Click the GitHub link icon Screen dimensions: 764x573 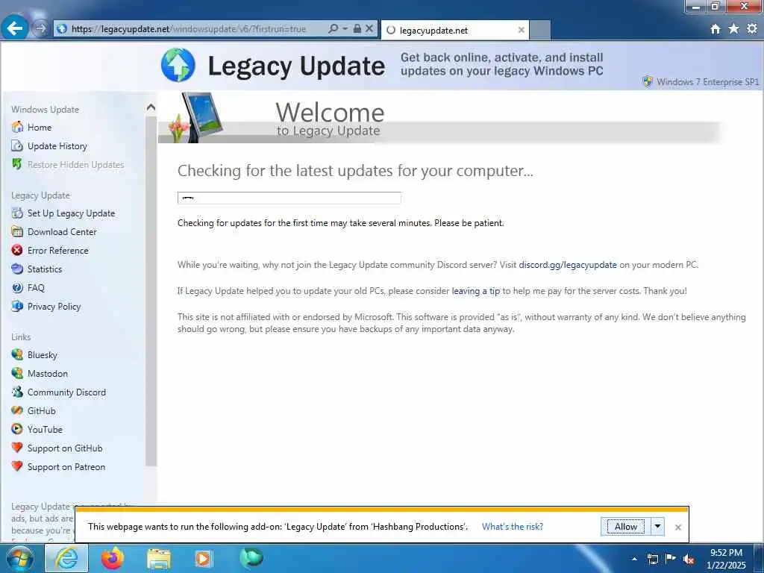(17, 411)
